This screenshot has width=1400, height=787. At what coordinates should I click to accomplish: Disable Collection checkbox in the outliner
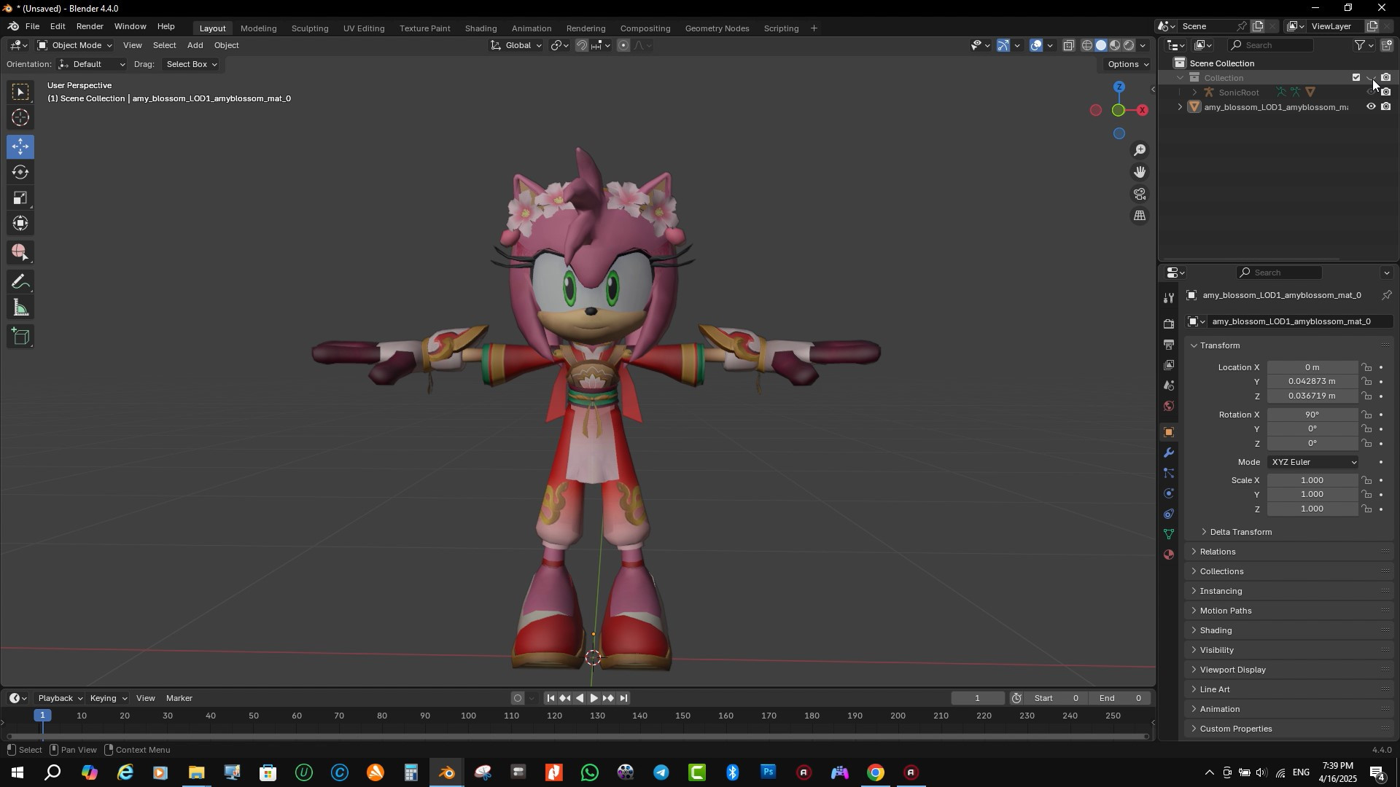pyautogui.click(x=1356, y=77)
